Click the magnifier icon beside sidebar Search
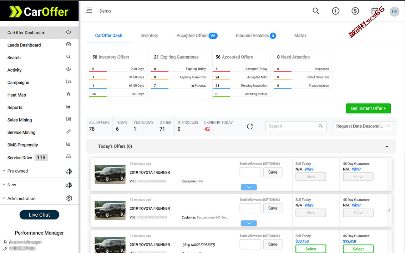This screenshot has height=253, width=405. 68,57
